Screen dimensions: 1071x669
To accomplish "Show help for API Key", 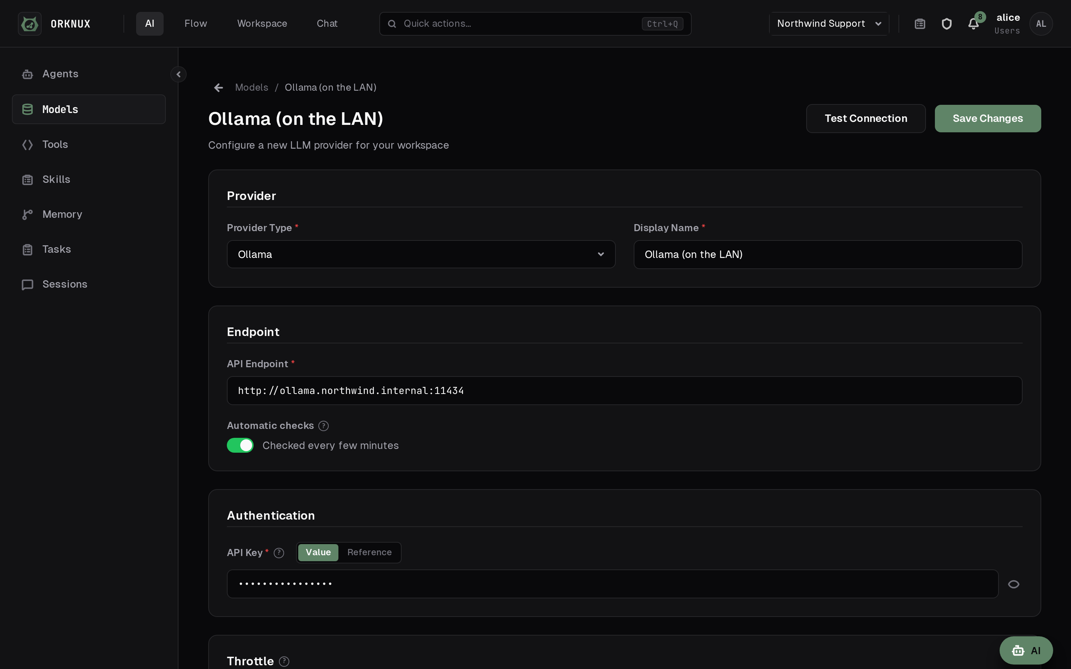I will coord(279,553).
